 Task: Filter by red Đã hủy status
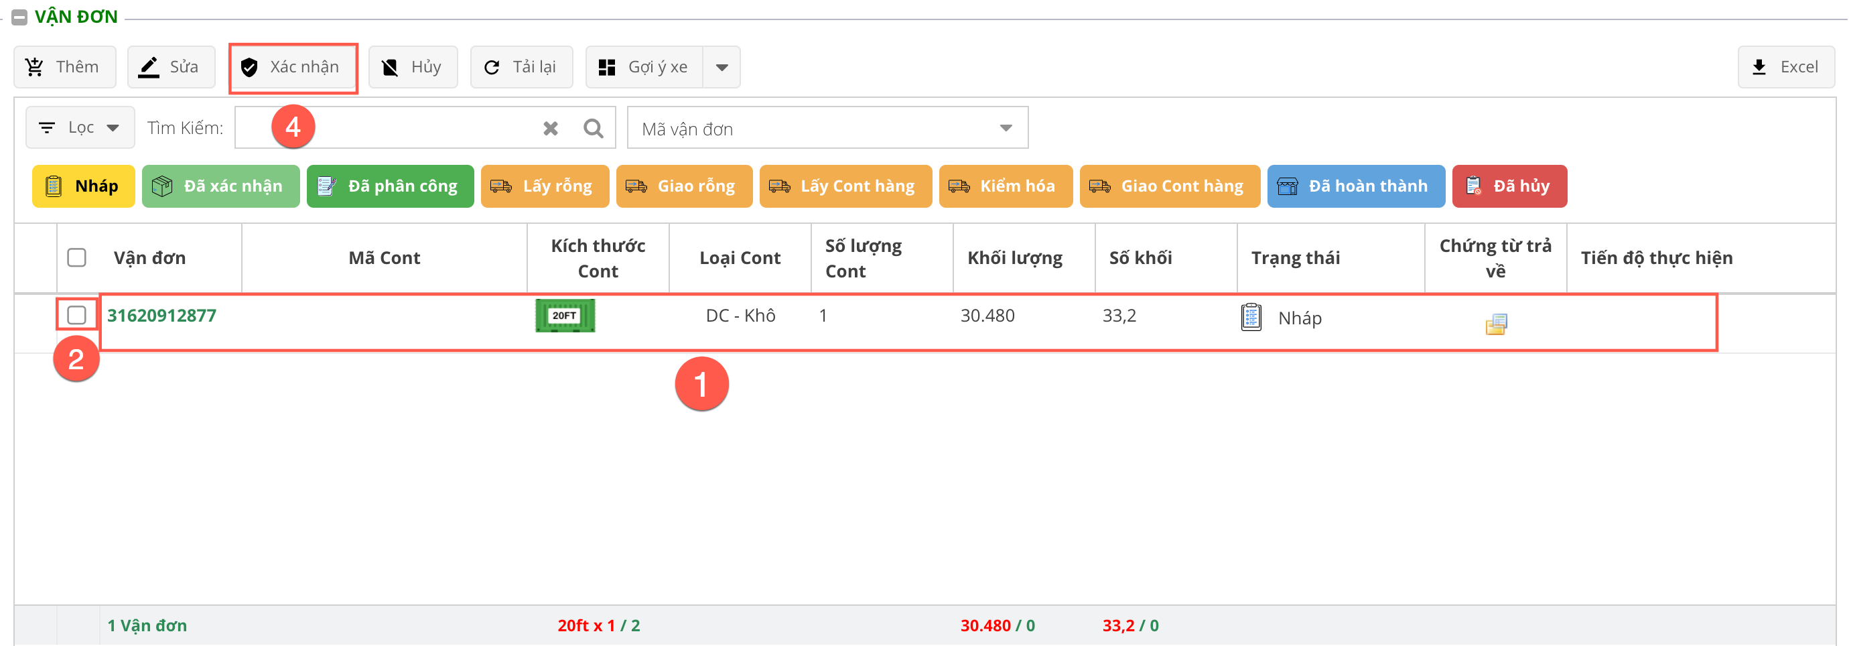(1509, 186)
